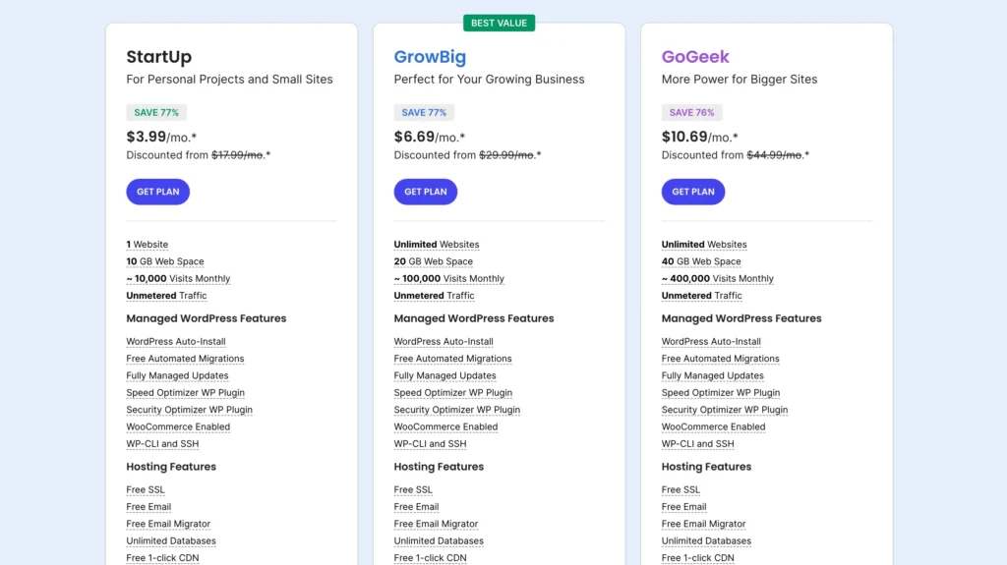The width and height of the screenshot is (1007, 565).
Task: Open 'Unlimited Websites' in the GrowBig column
Action: pos(437,245)
